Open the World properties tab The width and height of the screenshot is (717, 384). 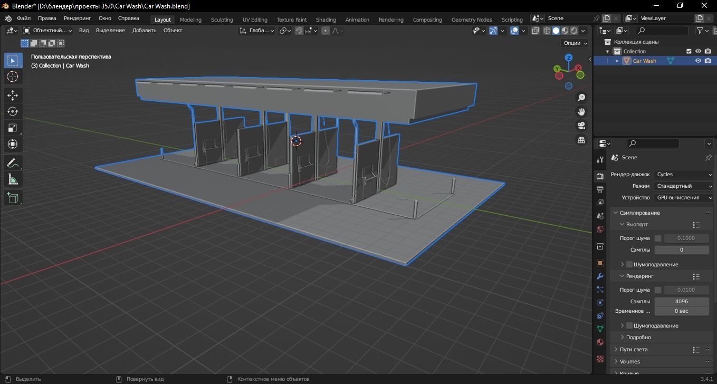click(600, 229)
